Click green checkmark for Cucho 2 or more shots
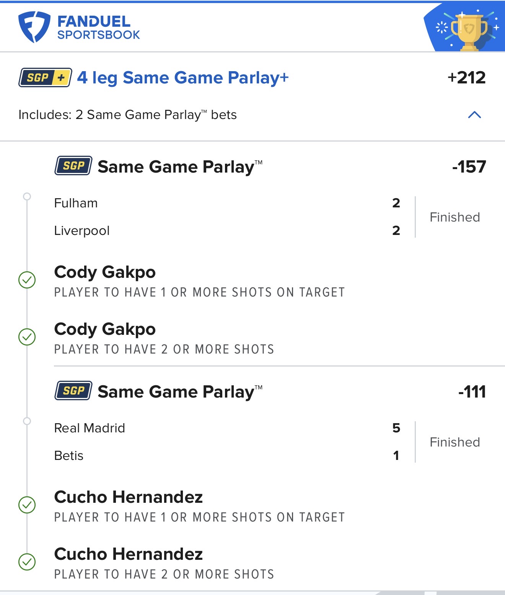The width and height of the screenshot is (505, 595). (x=27, y=562)
